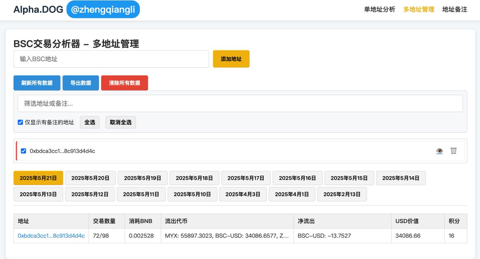Focus the 筛选地址或备注 filter field
480x259 pixels.
tap(240, 104)
